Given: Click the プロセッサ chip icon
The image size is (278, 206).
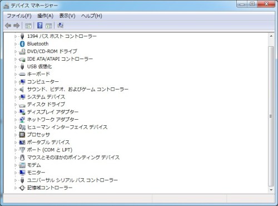Looking at the screenshot, I should pyautogui.click(x=22, y=135).
